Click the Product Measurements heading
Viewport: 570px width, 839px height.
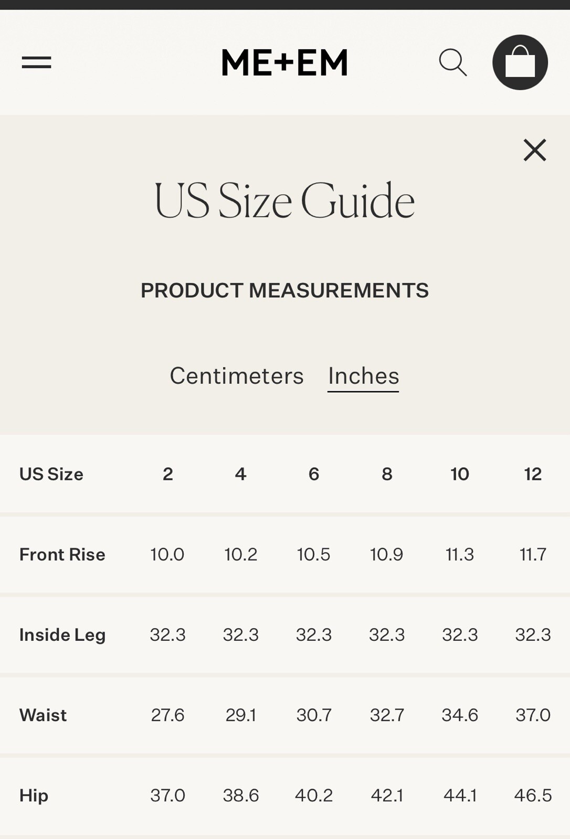tap(284, 291)
